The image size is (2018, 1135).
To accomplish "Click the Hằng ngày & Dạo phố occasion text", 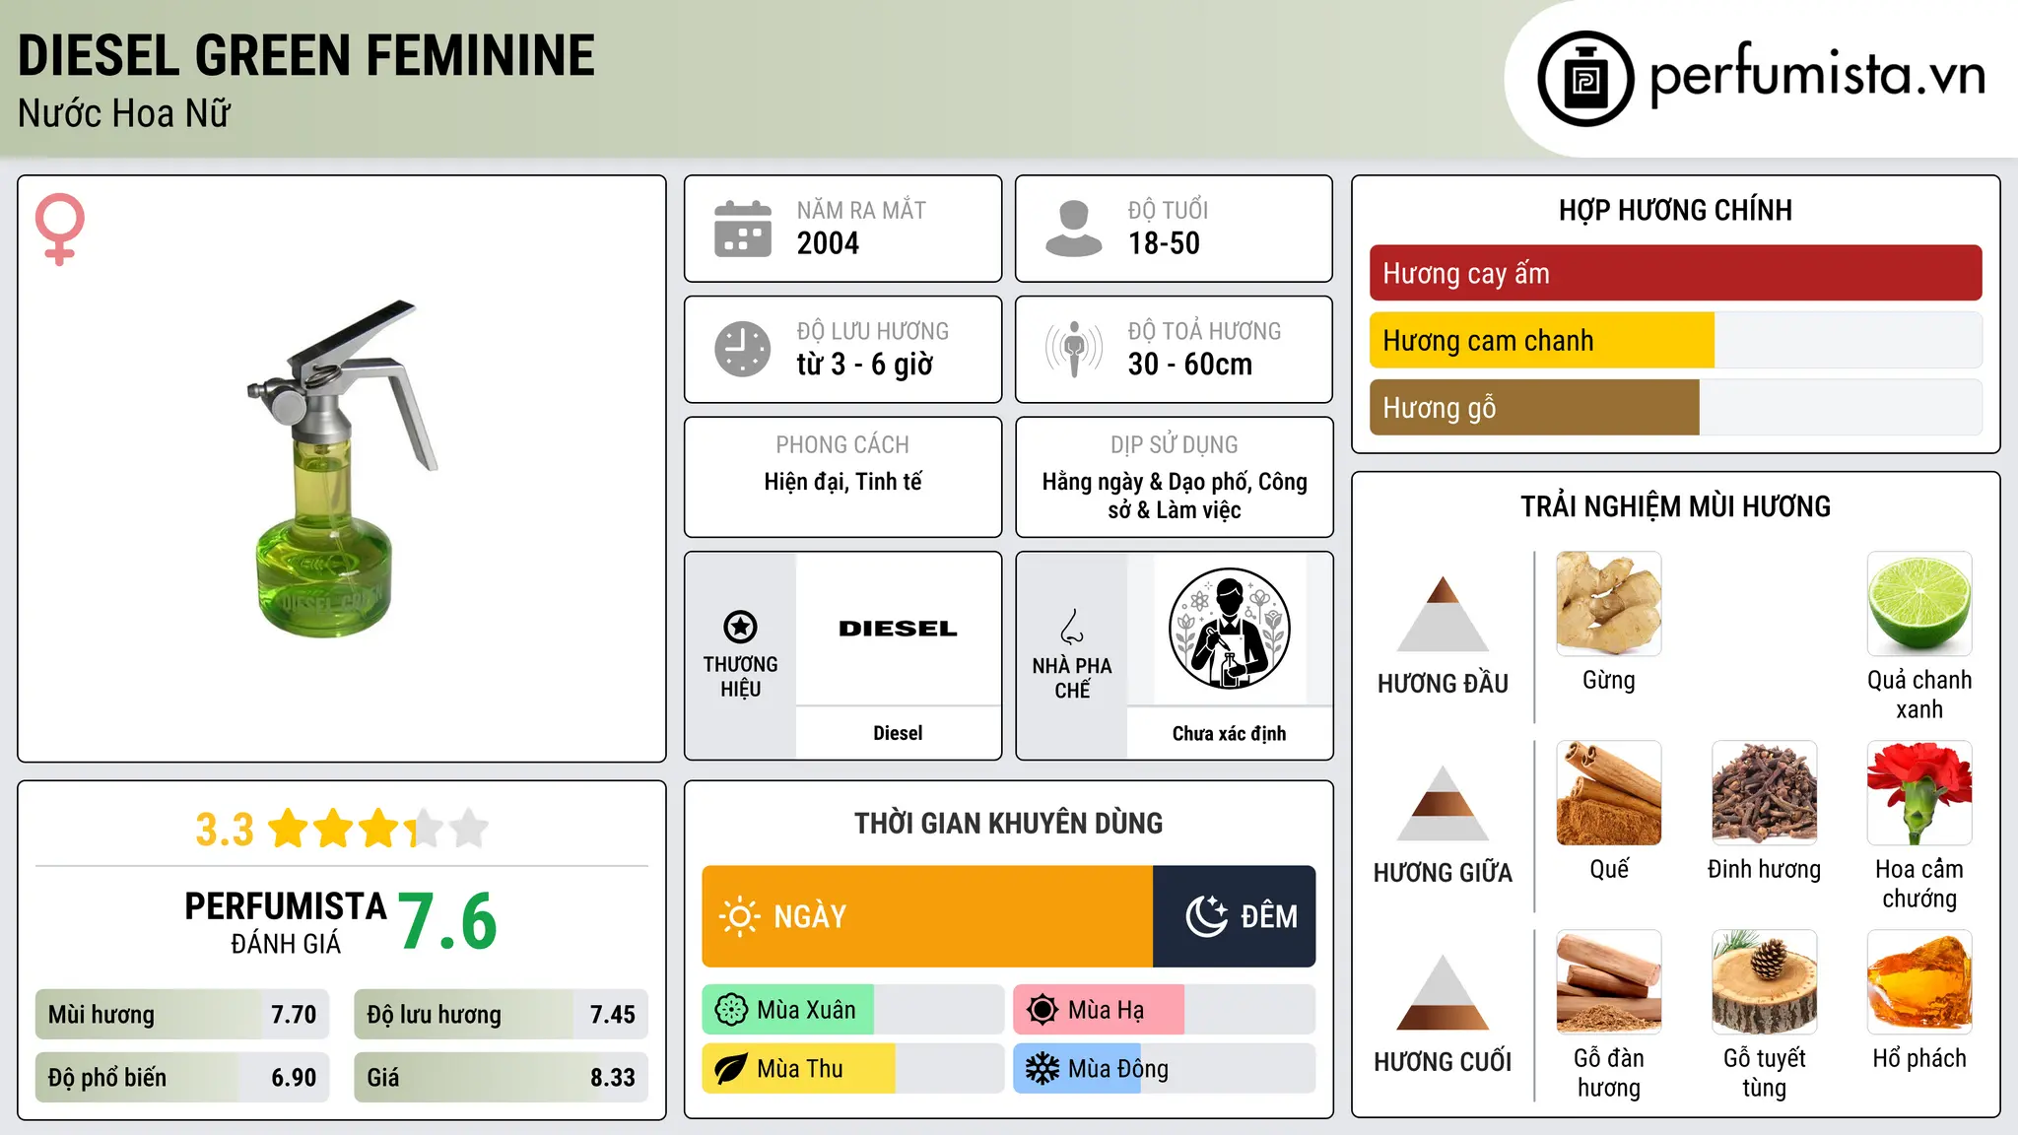I will click(1175, 496).
